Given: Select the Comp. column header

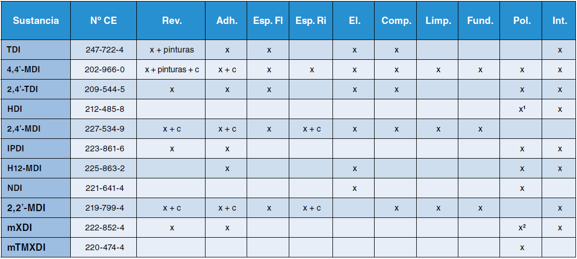Looking at the screenshot, I should (396, 21).
